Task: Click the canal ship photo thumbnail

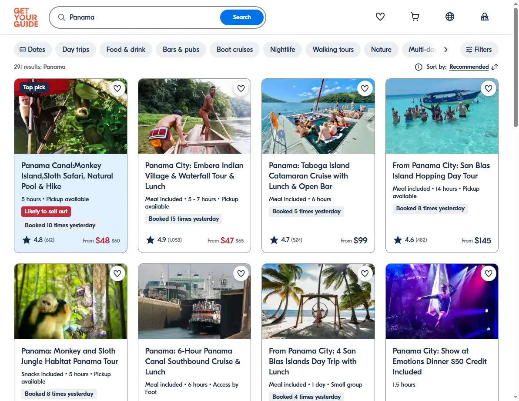Action: click(x=194, y=301)
